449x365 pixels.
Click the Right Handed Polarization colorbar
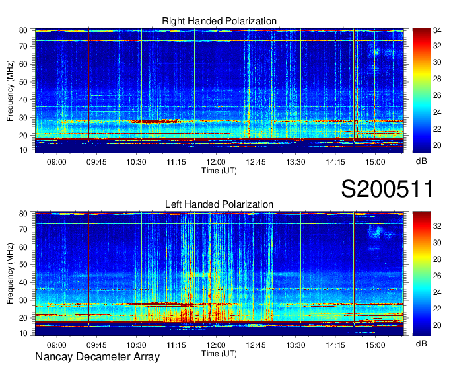click(421, 91)
